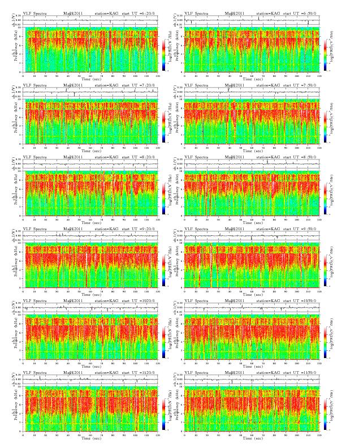Click the 'Time (sec)' label under the 6:50:0 panel
This screenshot has width=346, height=448.
[x=253, y=79]
